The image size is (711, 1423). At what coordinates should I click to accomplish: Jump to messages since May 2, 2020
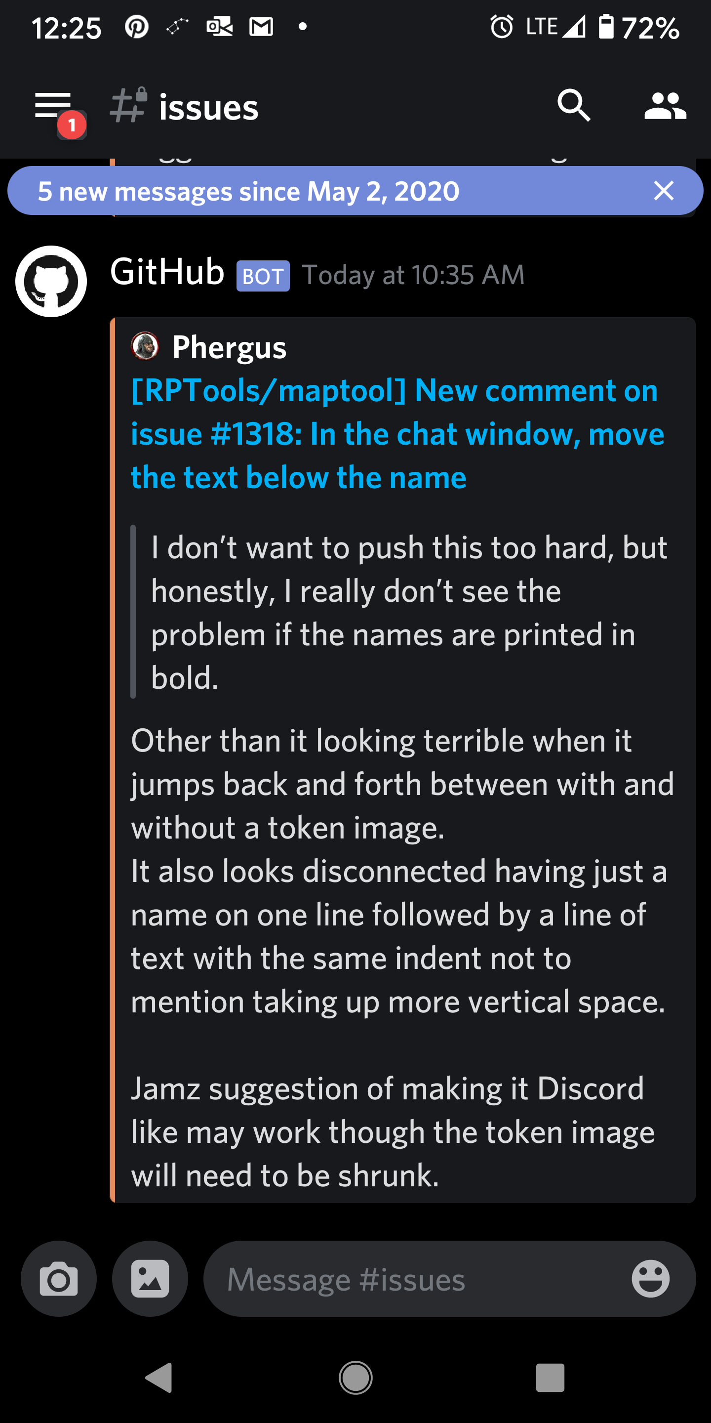(249, 191)
